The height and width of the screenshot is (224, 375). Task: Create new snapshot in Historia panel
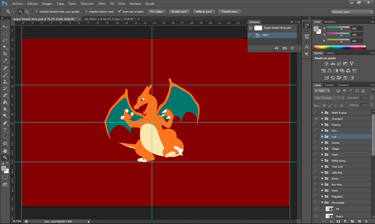(285, 48)
